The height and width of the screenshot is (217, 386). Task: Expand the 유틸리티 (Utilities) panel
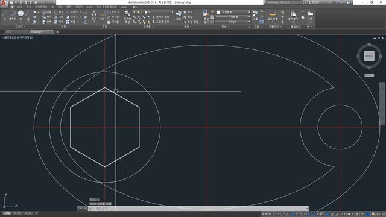[x=275, y=27]
